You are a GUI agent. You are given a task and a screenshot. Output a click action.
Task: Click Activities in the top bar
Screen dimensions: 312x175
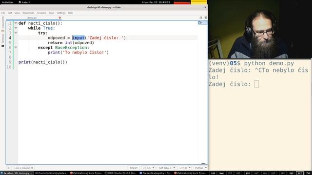tap(8, 2)
